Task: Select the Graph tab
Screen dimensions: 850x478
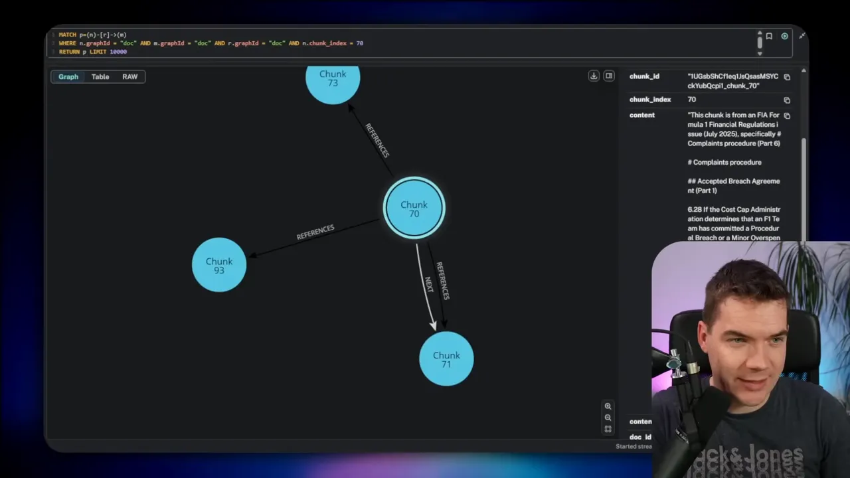Action: click(x=68, y=76)
